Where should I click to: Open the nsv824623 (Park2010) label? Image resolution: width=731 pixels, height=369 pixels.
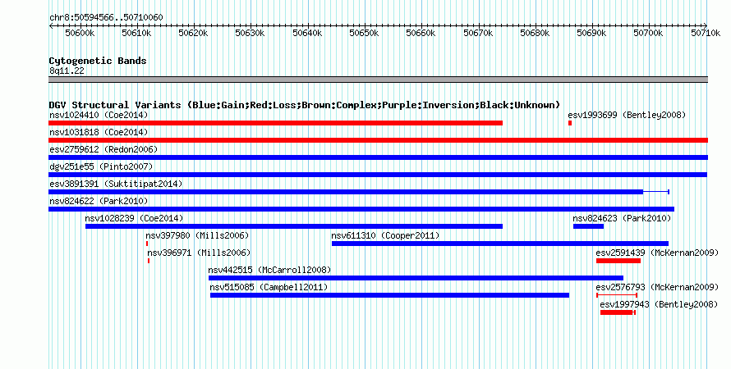click(622, 218)
